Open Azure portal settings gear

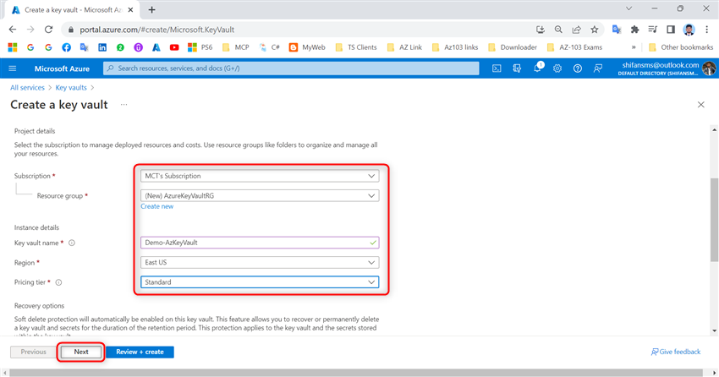tap(557, 68)
